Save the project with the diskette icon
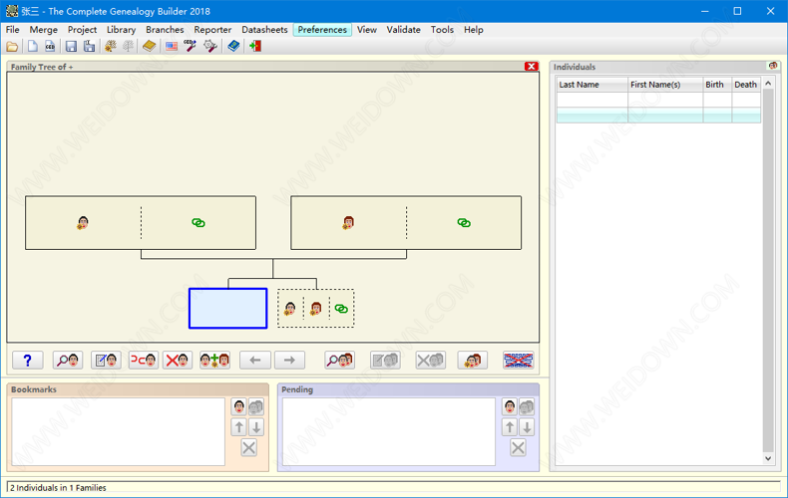Image resolution: width=788 pixels, height=498 pixels. pos(72,46)
